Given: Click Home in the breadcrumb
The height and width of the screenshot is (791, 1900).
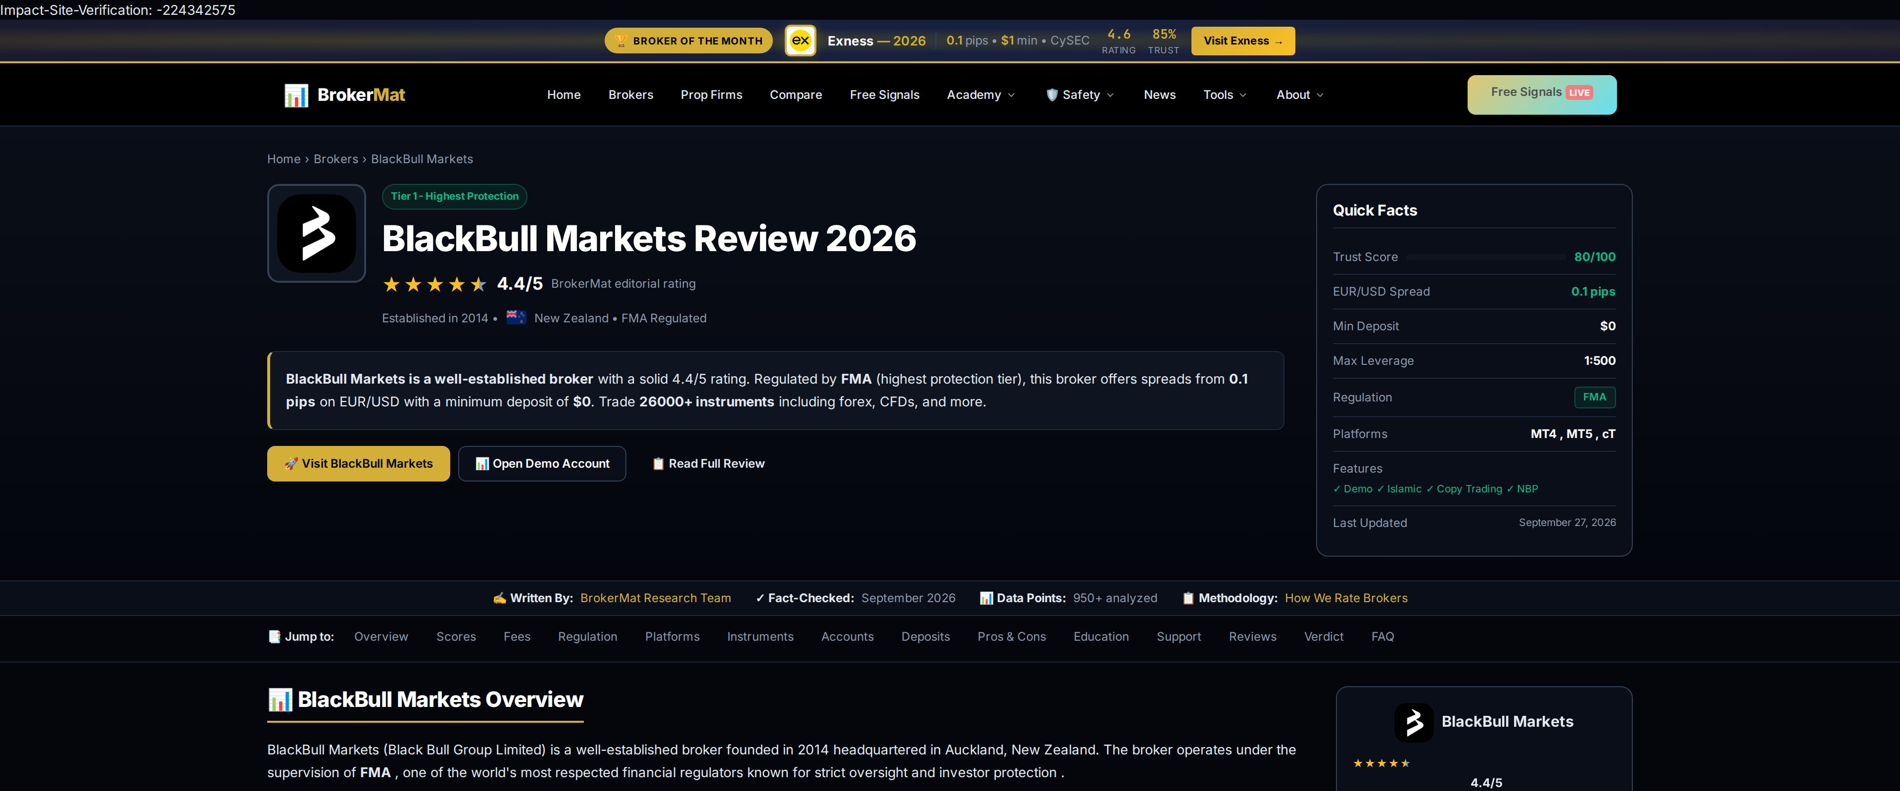Looking at the screenshot, I should (x=283, y=159).
